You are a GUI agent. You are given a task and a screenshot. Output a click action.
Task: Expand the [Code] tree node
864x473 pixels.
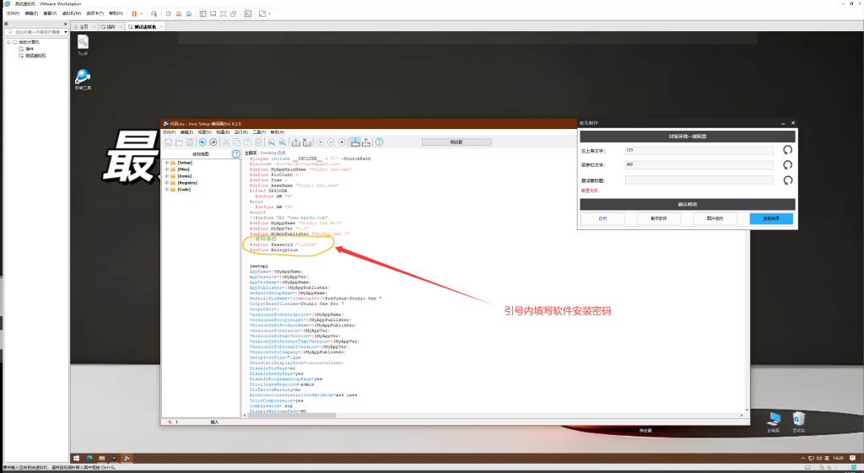tap(167, 190)
